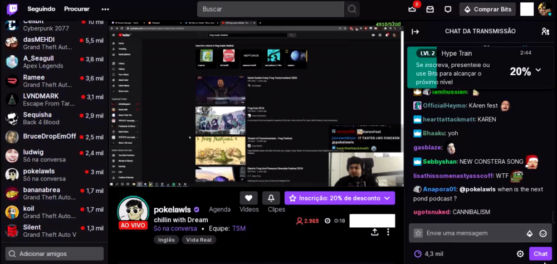Click the Adicionar amigos search field
Image resolution: width=557 pixels, height=264 pixels.
[x=55, y=253]
